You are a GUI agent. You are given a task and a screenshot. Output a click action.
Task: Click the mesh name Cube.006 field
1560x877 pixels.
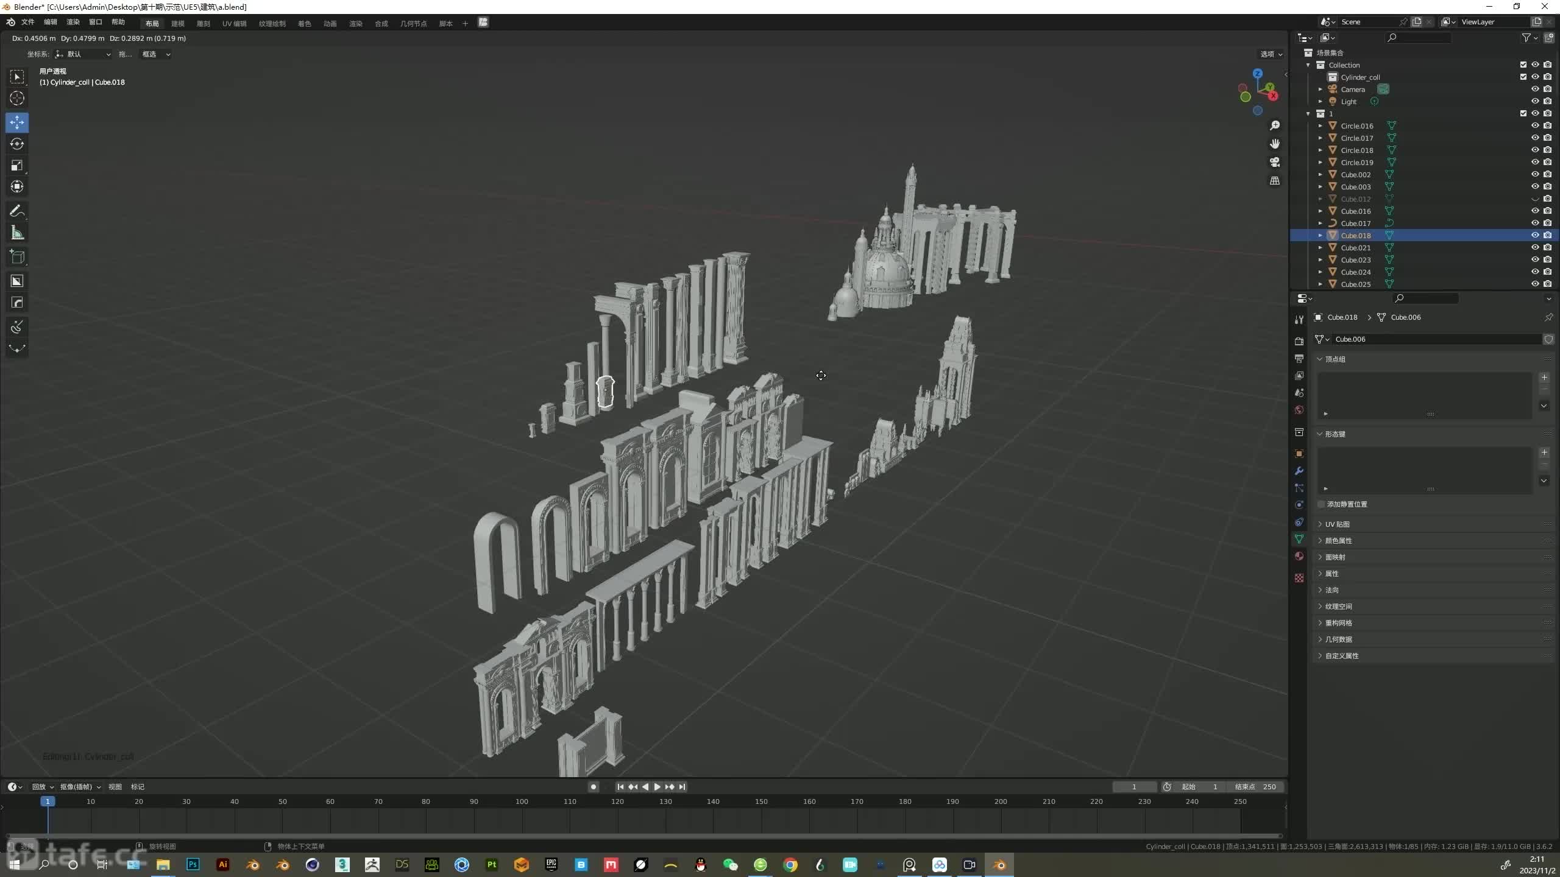(x=1438, y=339)
